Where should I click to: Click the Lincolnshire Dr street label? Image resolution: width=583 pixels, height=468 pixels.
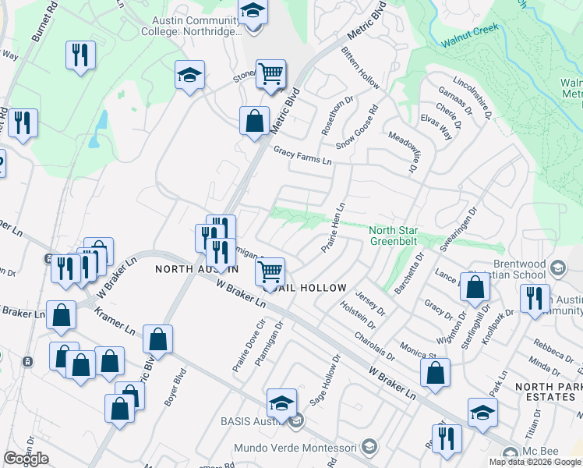472,97
